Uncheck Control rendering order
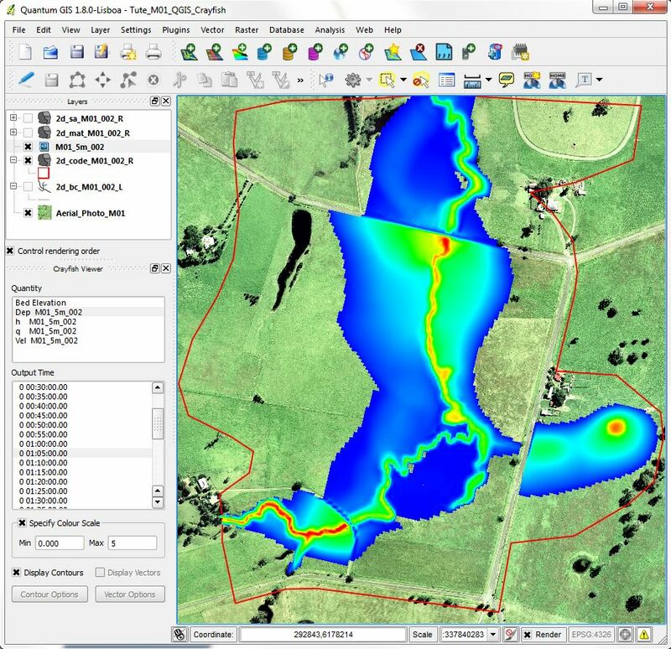This screenshot has width=671, height=649. 10,251
